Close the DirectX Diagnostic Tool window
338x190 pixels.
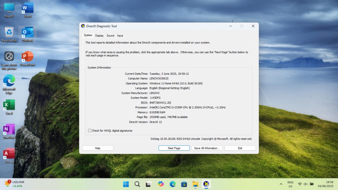(x=253, y=26)
